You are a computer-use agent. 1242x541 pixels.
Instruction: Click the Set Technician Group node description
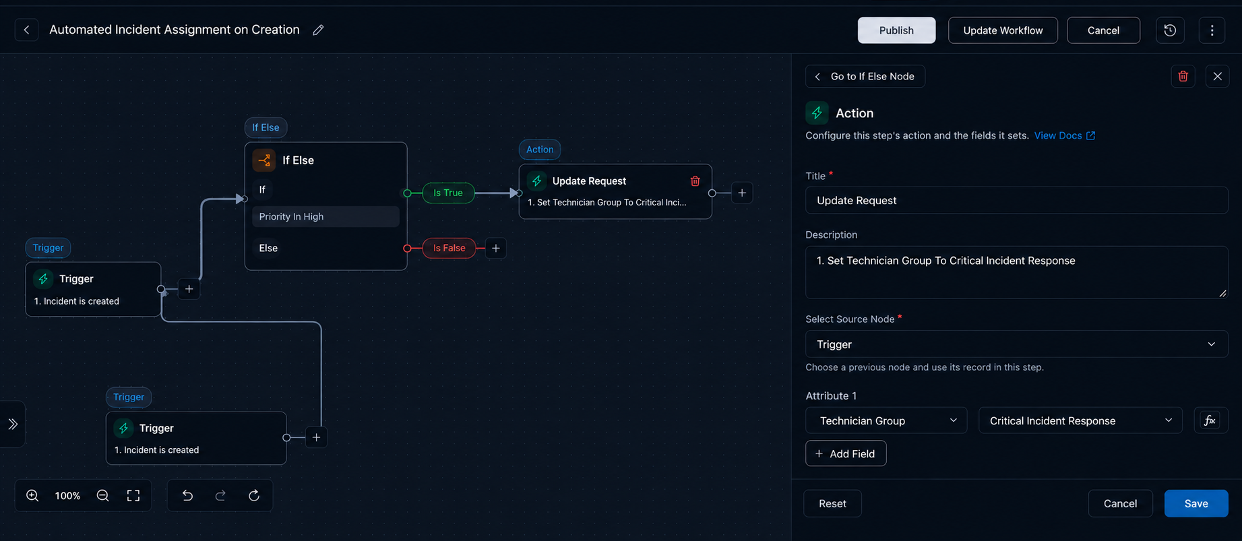[607, 202]
